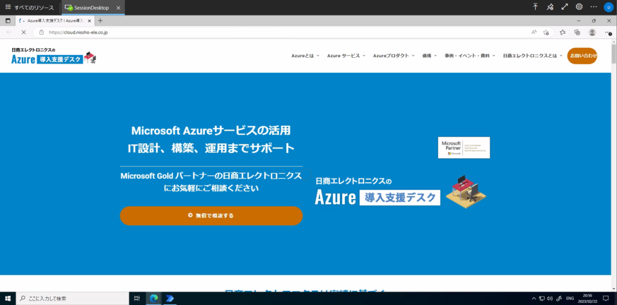The width and height of the screenshot is (617, 305).
Task: Click the お問い合わせ contact button
Action: [x=582, y=56]
